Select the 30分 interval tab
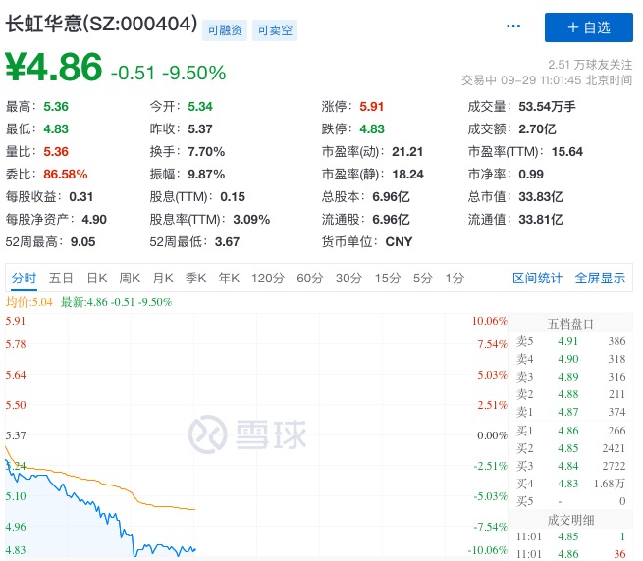The width and height of the screenshot is (643, 561). [x=348, y=279]
